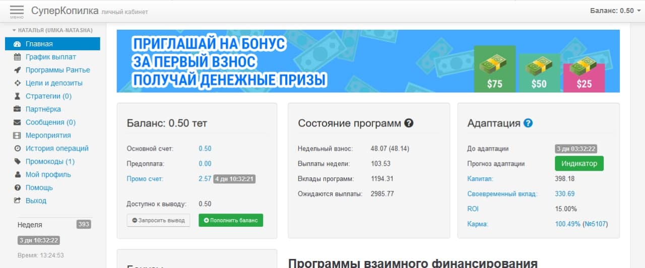
Task: Click the promotional bonus banner image
Action: coord(368,61)
